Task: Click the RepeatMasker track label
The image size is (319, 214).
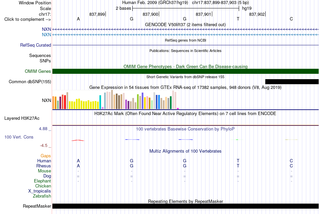Action: point(37,206)
